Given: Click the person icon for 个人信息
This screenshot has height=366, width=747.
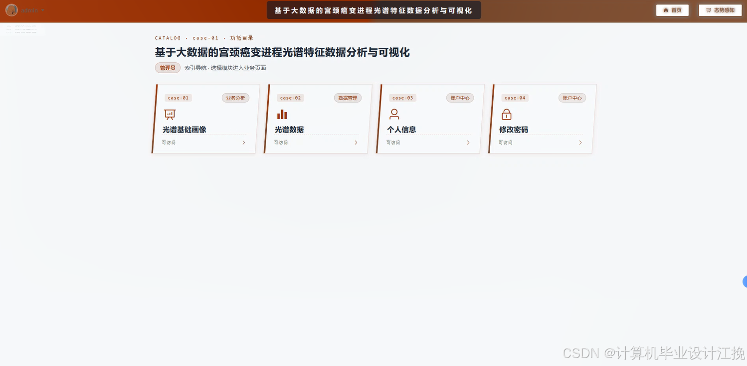Looking at the screenshot, I should [x=394, y=115].
